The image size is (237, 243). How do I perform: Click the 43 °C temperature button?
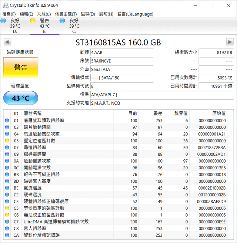[21, 98]
